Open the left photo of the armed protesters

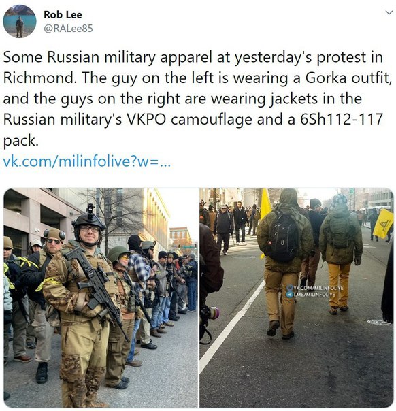101,298
